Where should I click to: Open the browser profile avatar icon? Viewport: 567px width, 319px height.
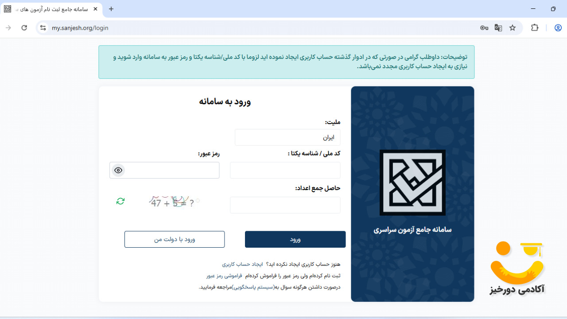pos(558,27)
